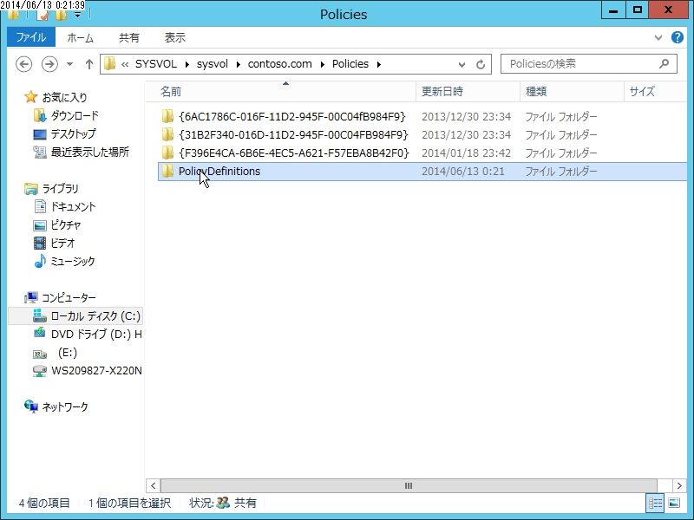The image size is (694, 520).
Task: Switch to details view via status bar icon
Action: point(655,503)
